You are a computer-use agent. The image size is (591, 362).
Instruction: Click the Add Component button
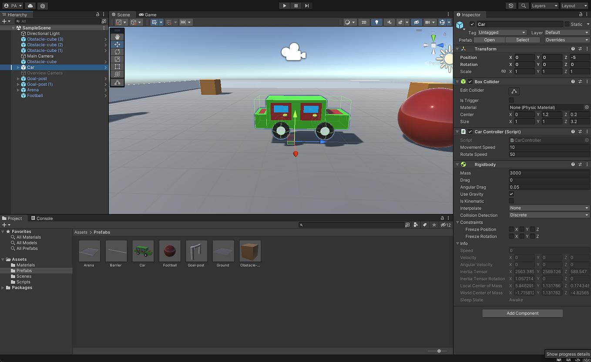[x=522, y=313]
